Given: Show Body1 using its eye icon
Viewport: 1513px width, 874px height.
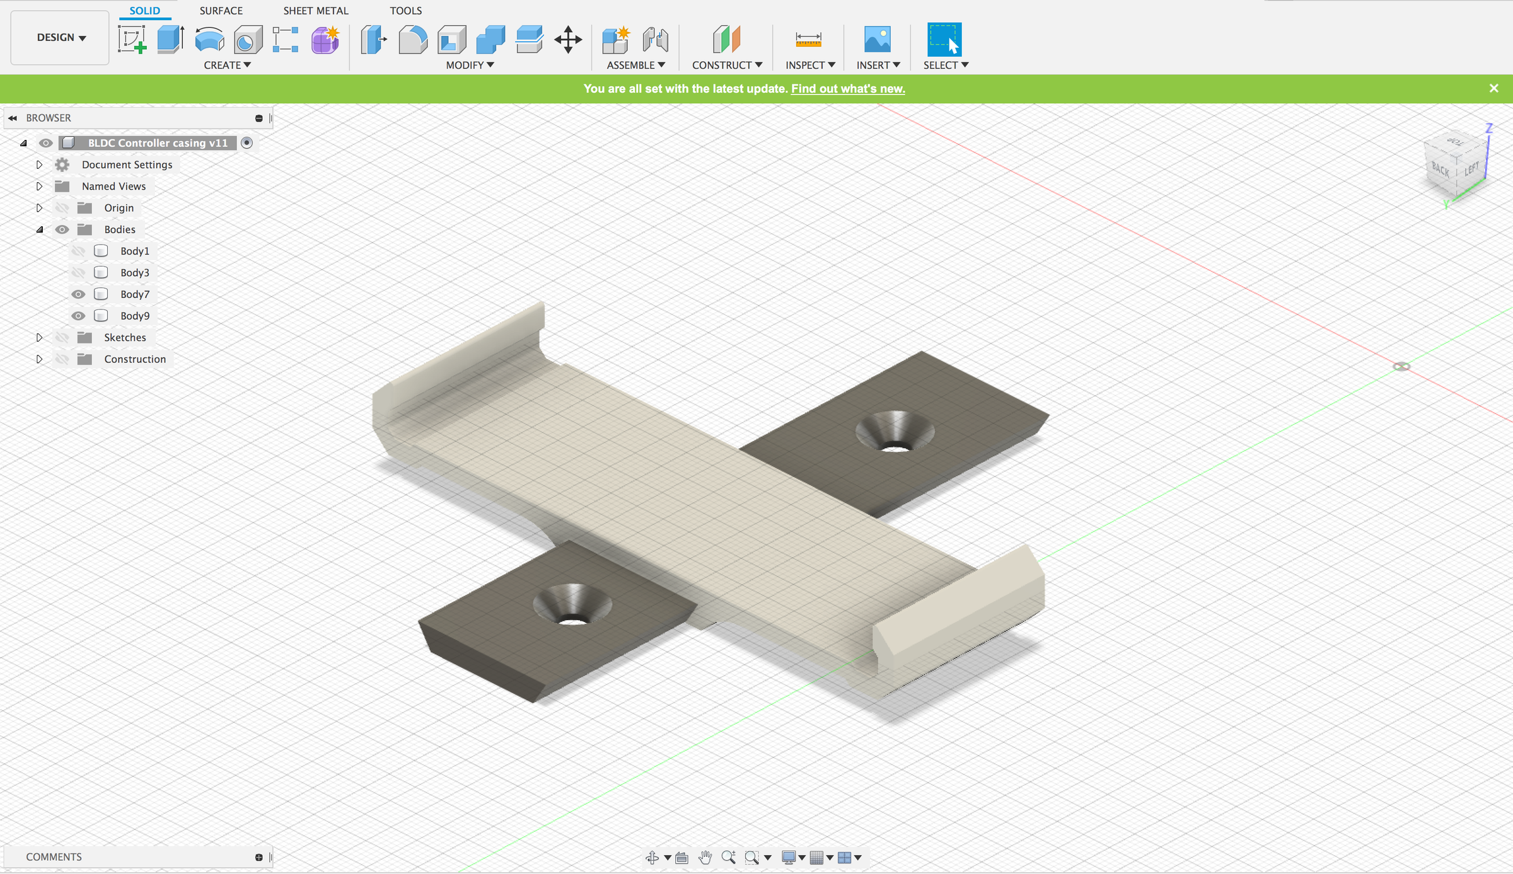Looking at the screenshot, I should pyautogui.click(x=78, y=251).
